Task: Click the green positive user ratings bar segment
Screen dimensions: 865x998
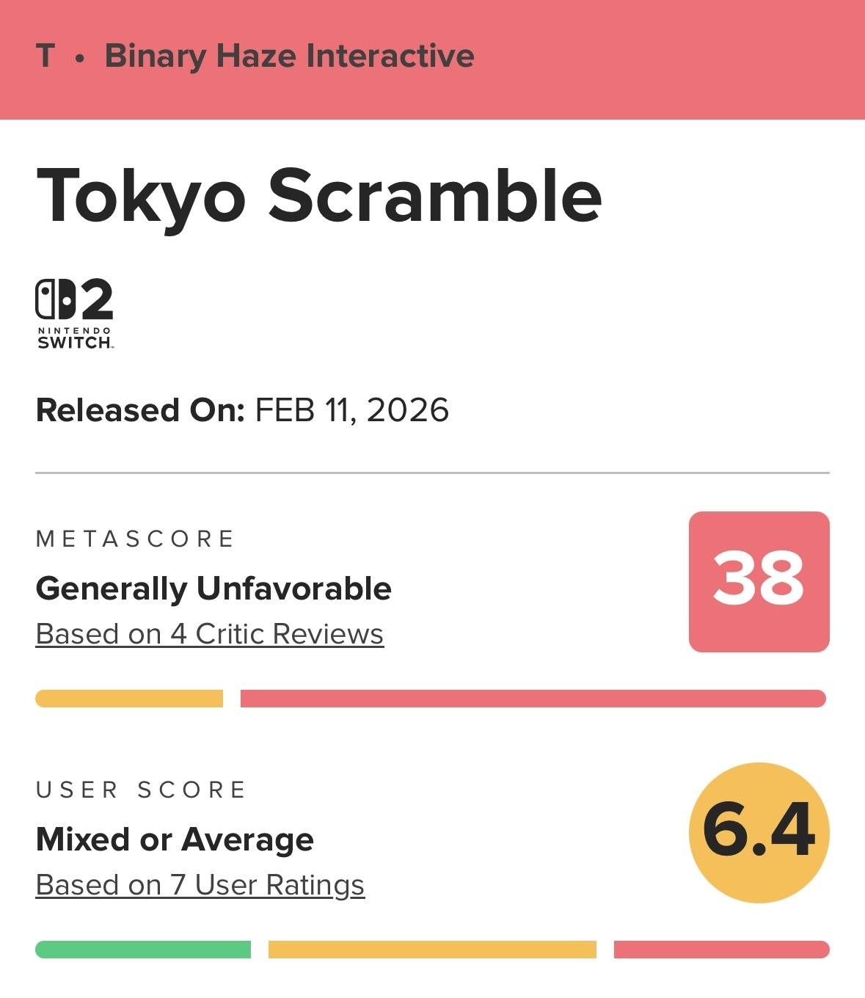Action: click(x=143, y=950)
